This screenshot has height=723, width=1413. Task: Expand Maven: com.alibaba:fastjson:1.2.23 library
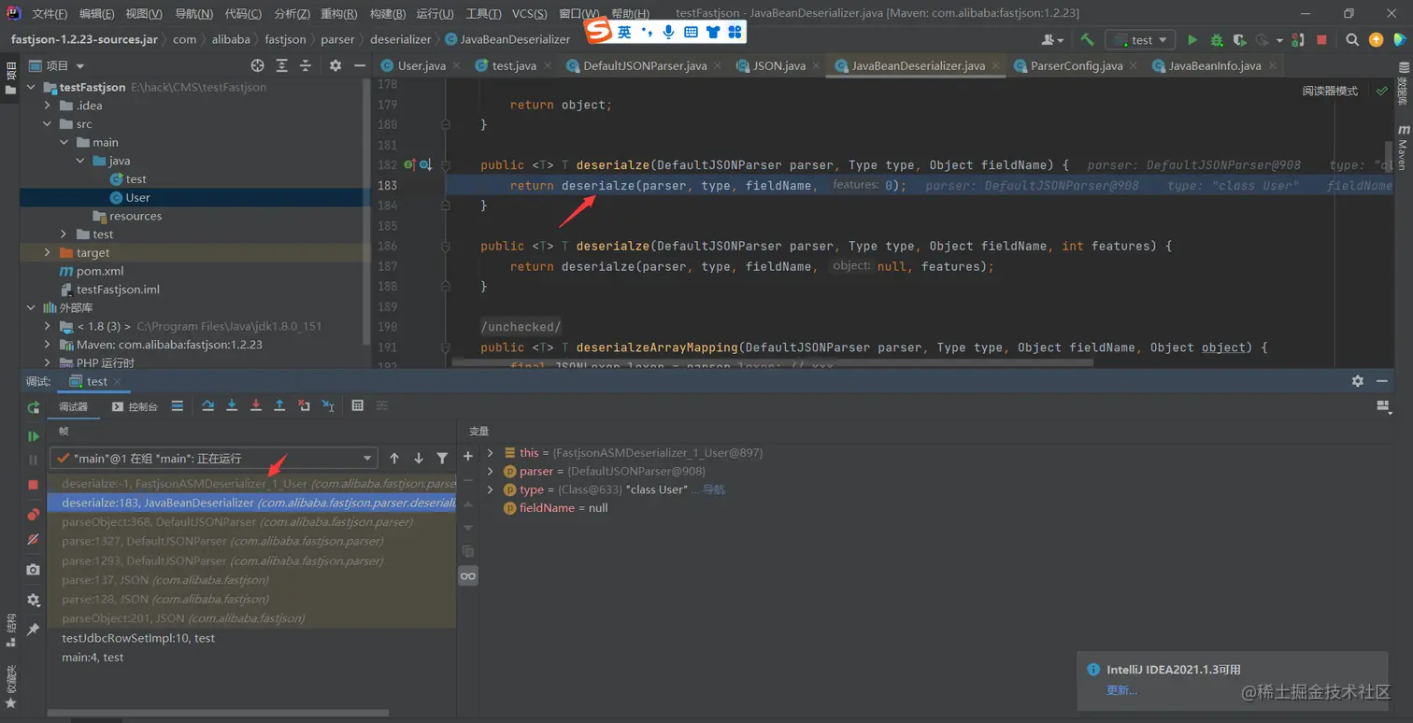coord(48,345)
